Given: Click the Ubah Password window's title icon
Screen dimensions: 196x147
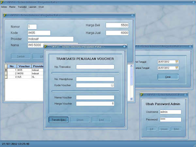Looking at the screenshot, I should click(x=142, y=95).
